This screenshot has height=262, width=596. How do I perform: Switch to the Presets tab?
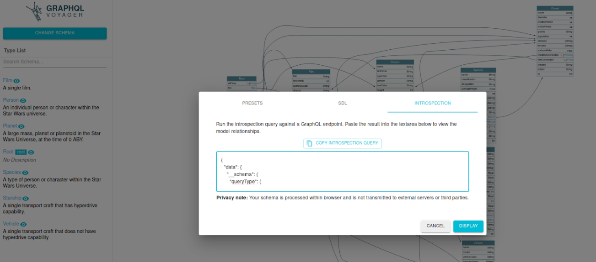[x=252, y=103]
